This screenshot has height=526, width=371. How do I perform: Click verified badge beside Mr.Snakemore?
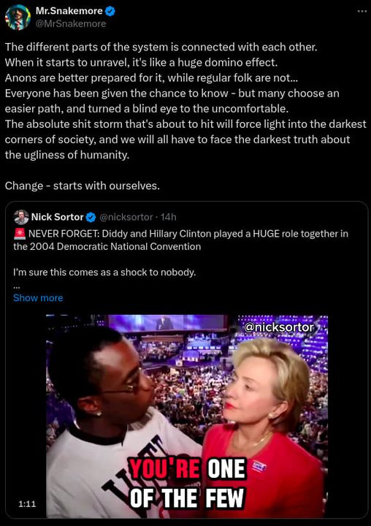(110, 11)
